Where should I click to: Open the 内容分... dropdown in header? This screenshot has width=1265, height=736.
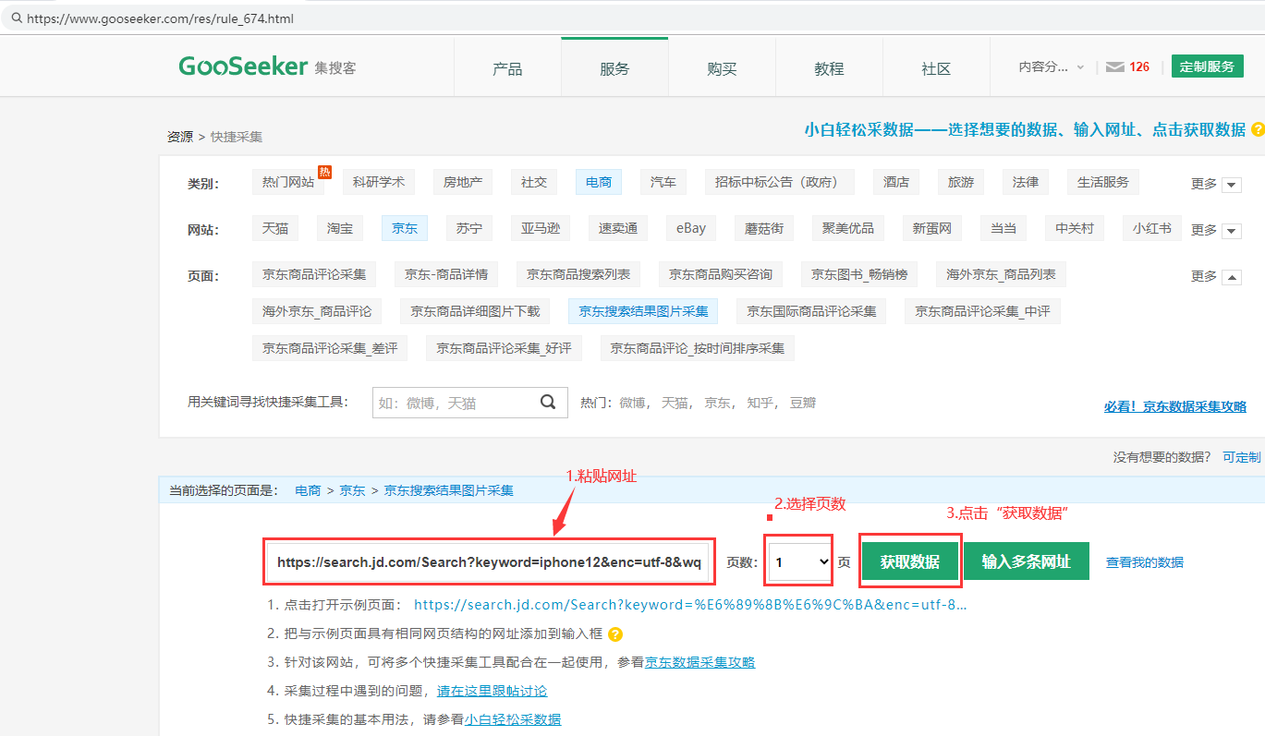click(x=1052, y=67)
